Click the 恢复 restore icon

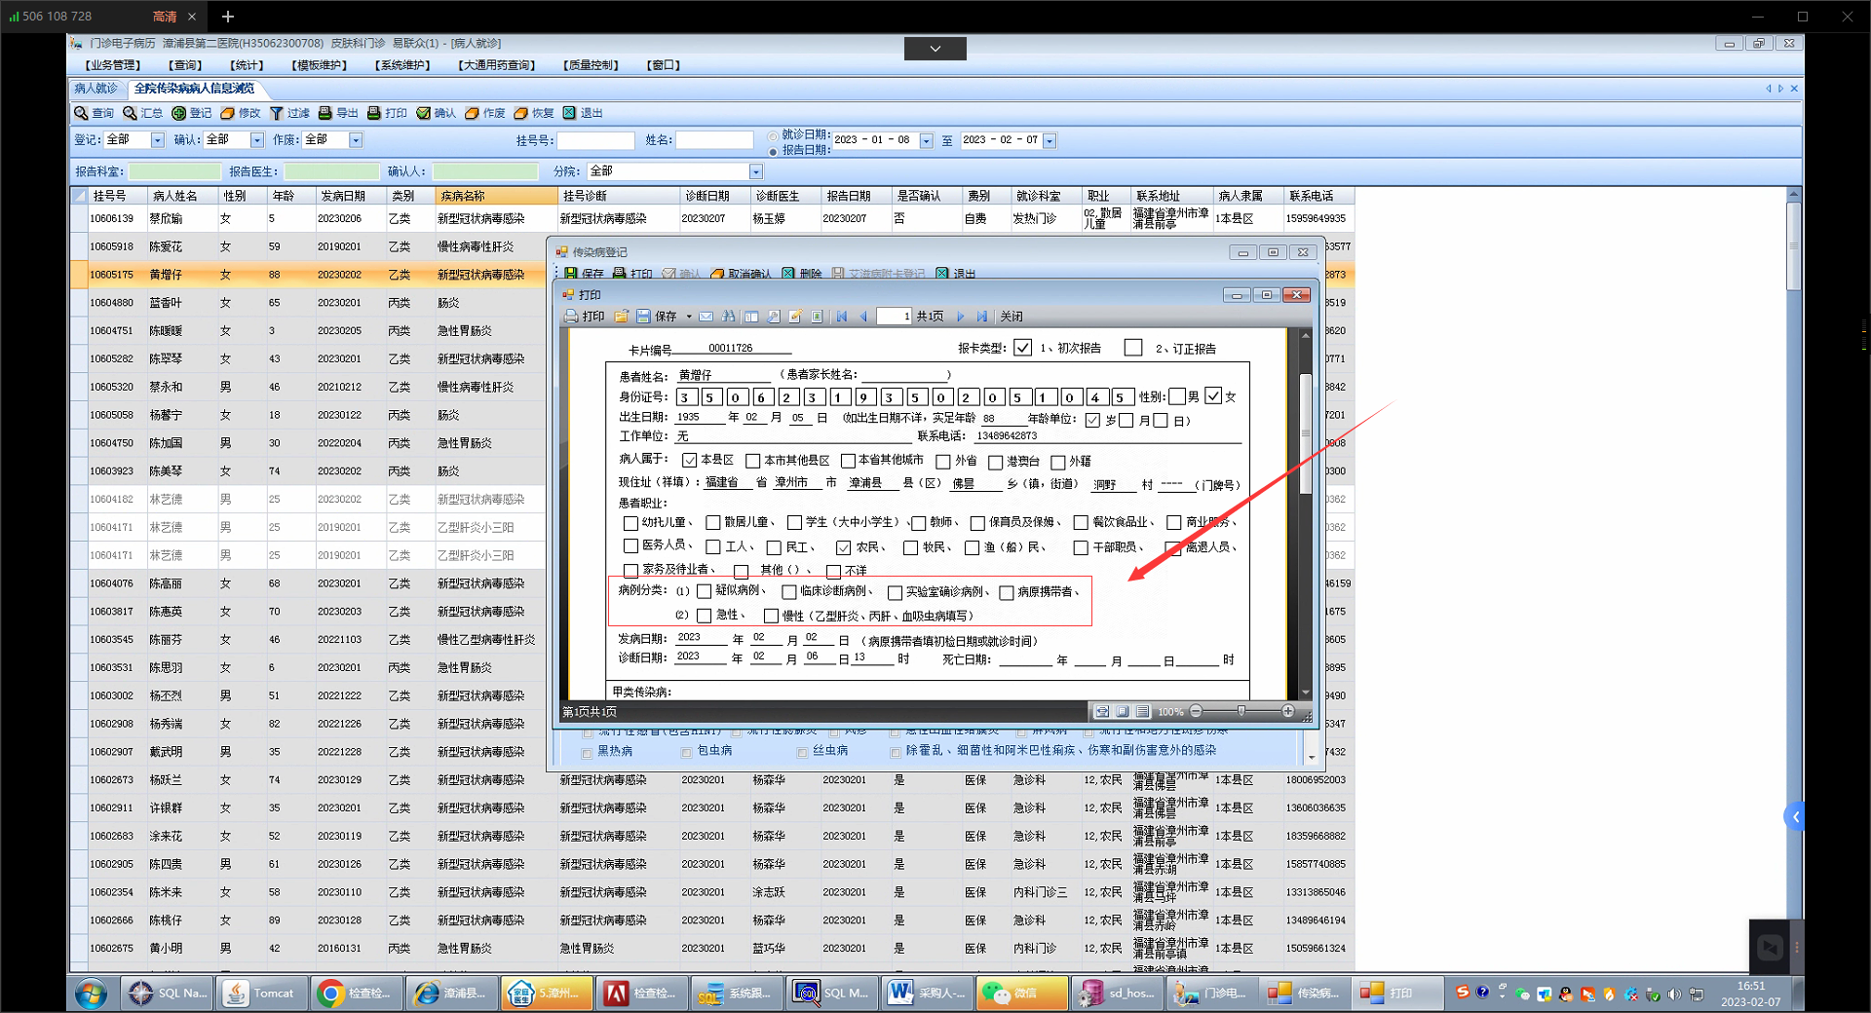(x=521, y=113)
